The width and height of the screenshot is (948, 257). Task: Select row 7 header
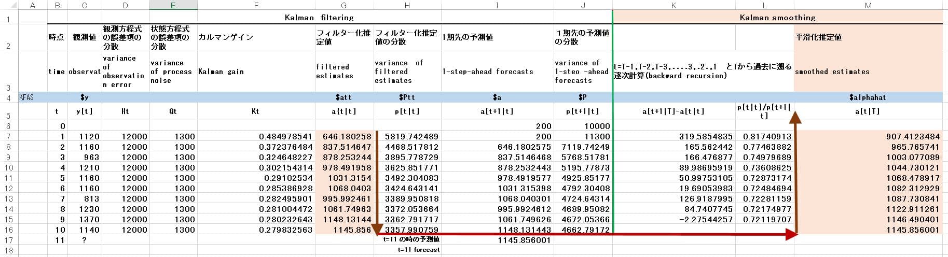click(x=8, y=137)
